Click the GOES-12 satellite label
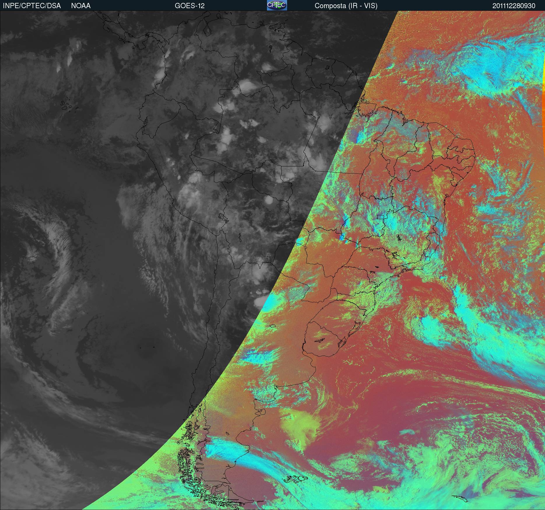Image resolution: width=545 pixels, height=510 pixels. click(189, 6)
